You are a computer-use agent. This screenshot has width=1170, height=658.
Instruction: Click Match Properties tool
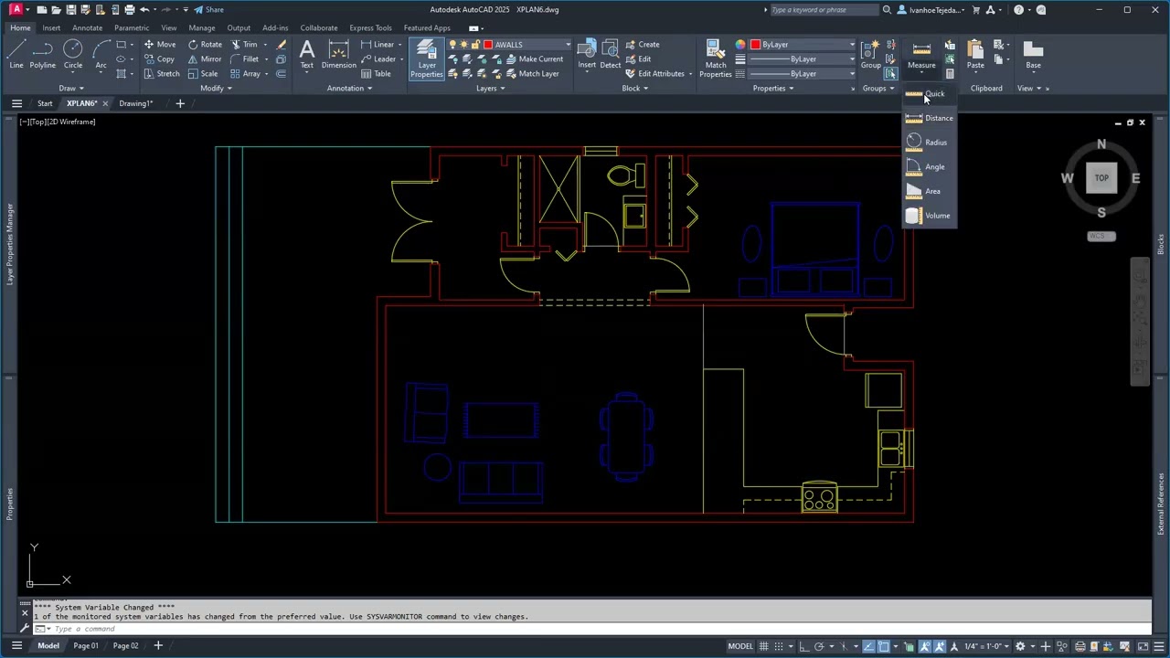click(716, 59)
